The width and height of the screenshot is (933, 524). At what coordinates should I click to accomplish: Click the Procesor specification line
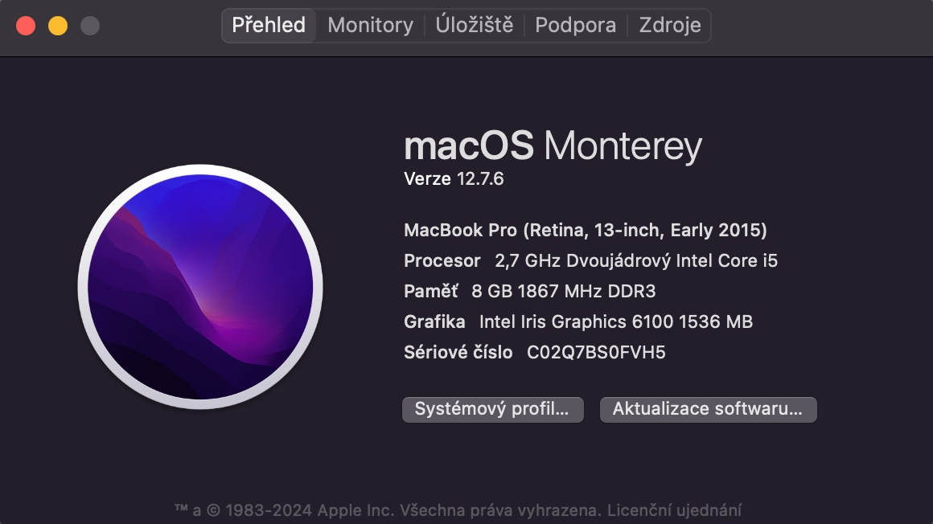coord(591,260)
